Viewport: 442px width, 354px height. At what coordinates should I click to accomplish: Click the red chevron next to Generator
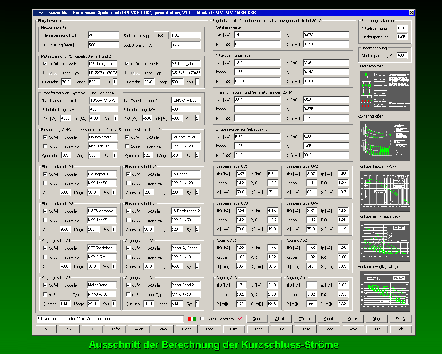240,319
